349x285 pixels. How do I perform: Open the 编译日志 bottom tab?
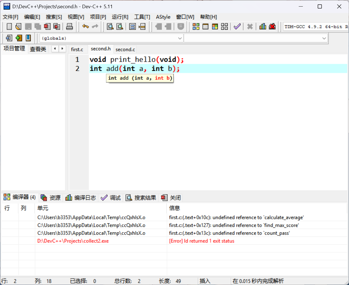(81, 198)
